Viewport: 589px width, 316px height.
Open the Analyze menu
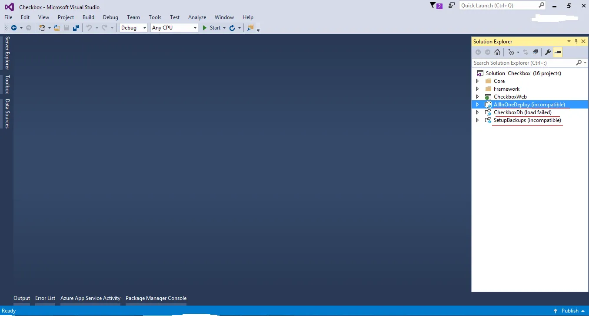[197, 17]
